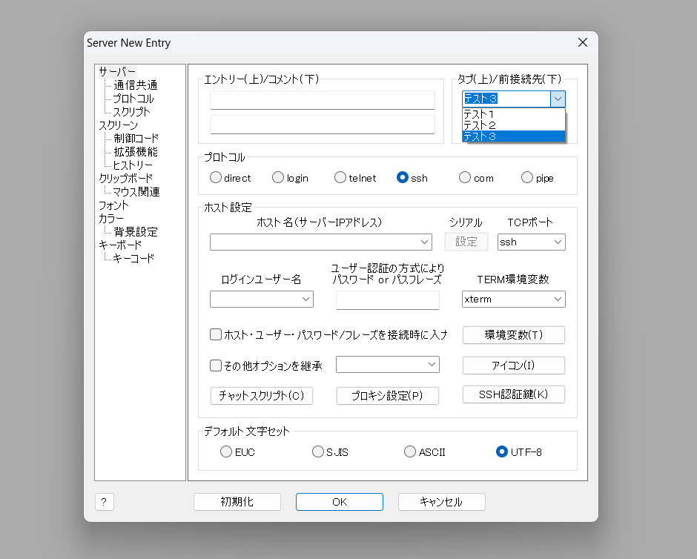Check ホスト・ユーザー・パスワード/フレーズを接続時に入力
Screen dimensions: 697x559
point(214,334)
